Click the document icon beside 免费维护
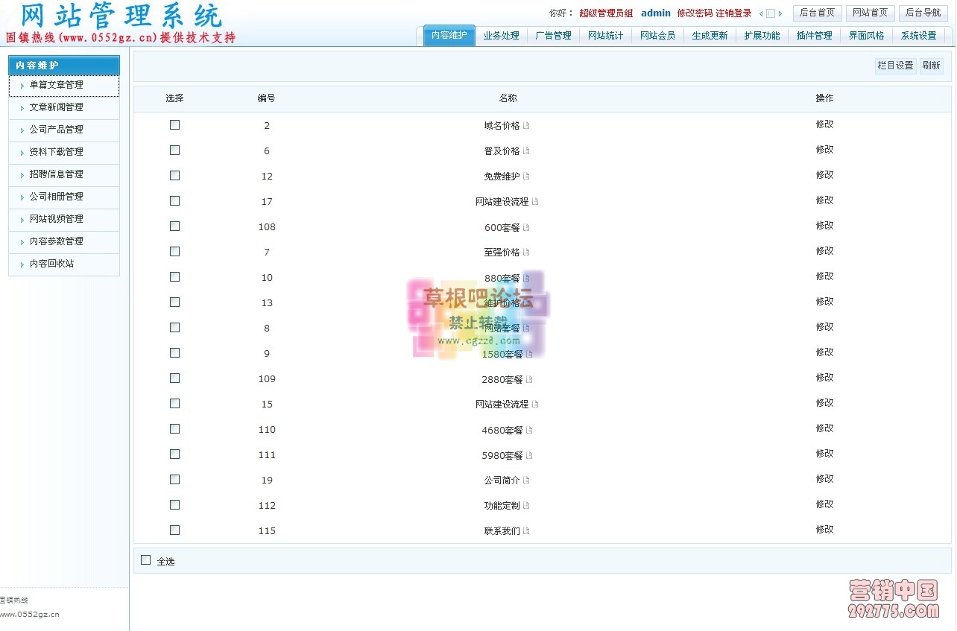Screen dimensions: 957x631 click(526, 177)
